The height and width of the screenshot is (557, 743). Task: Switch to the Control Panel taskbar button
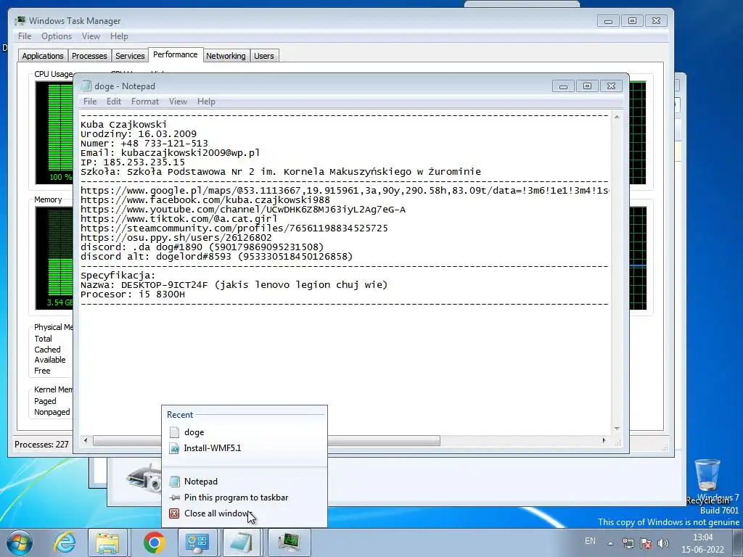pos(197,542)
